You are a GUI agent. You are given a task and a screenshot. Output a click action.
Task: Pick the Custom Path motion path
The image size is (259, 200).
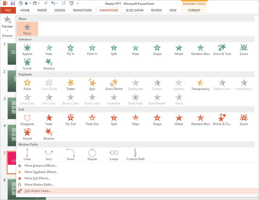[135, 155]
